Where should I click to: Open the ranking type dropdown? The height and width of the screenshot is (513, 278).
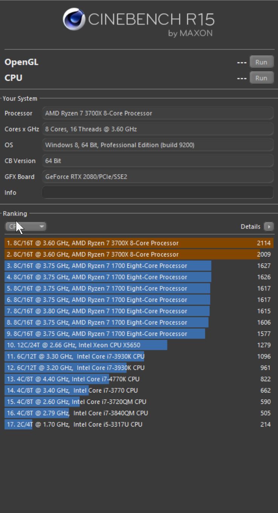[26, 227]
